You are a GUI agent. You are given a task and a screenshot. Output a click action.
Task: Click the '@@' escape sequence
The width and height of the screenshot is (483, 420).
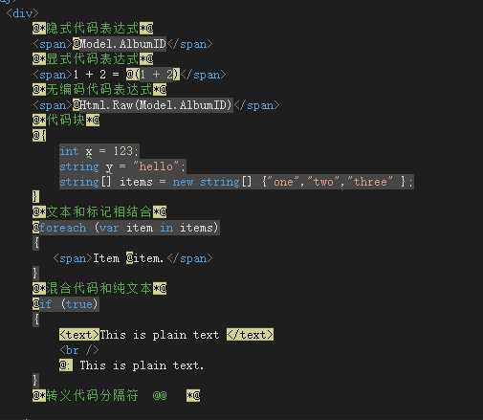[160, 396]
